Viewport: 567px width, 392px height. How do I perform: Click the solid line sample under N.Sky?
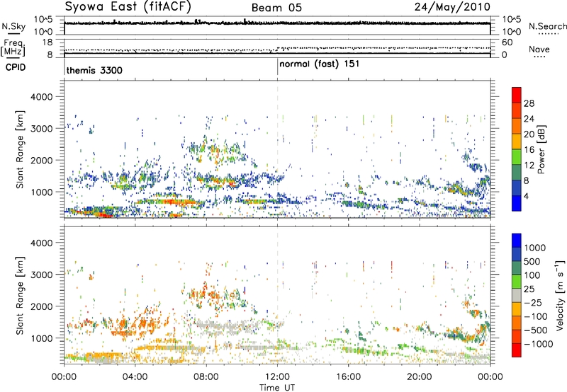(x=13, y=33)
